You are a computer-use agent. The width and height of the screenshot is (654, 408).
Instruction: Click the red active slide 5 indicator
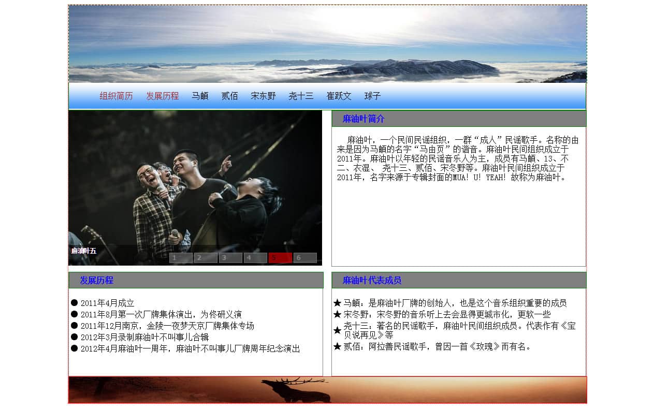click(x=280, y=258)
